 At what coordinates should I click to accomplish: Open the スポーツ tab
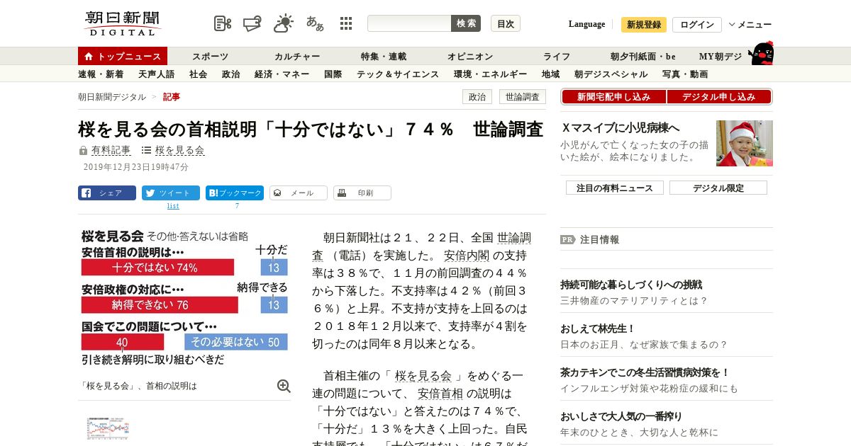(210, 57)
